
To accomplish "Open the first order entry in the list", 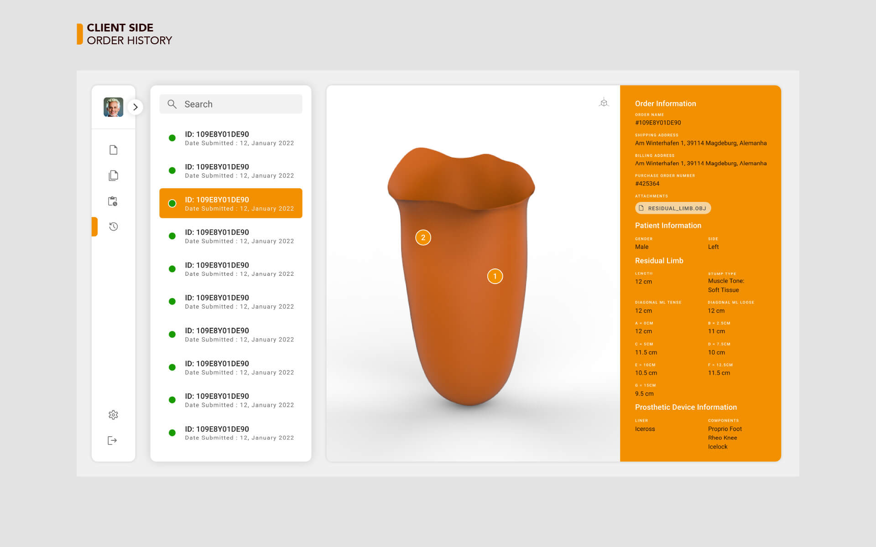I will click(x=231, y=138).
